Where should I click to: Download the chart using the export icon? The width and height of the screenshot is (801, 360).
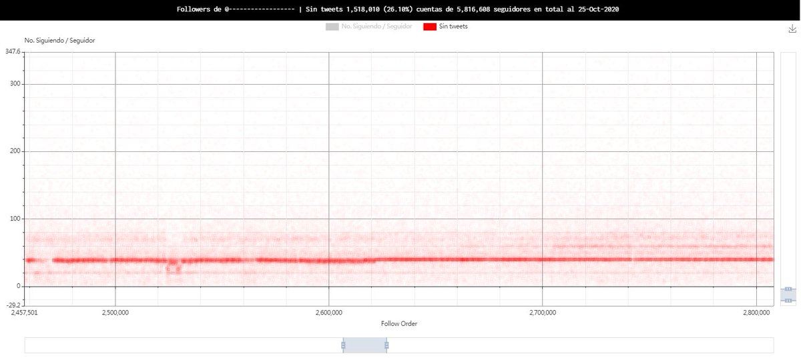[792, 29]
